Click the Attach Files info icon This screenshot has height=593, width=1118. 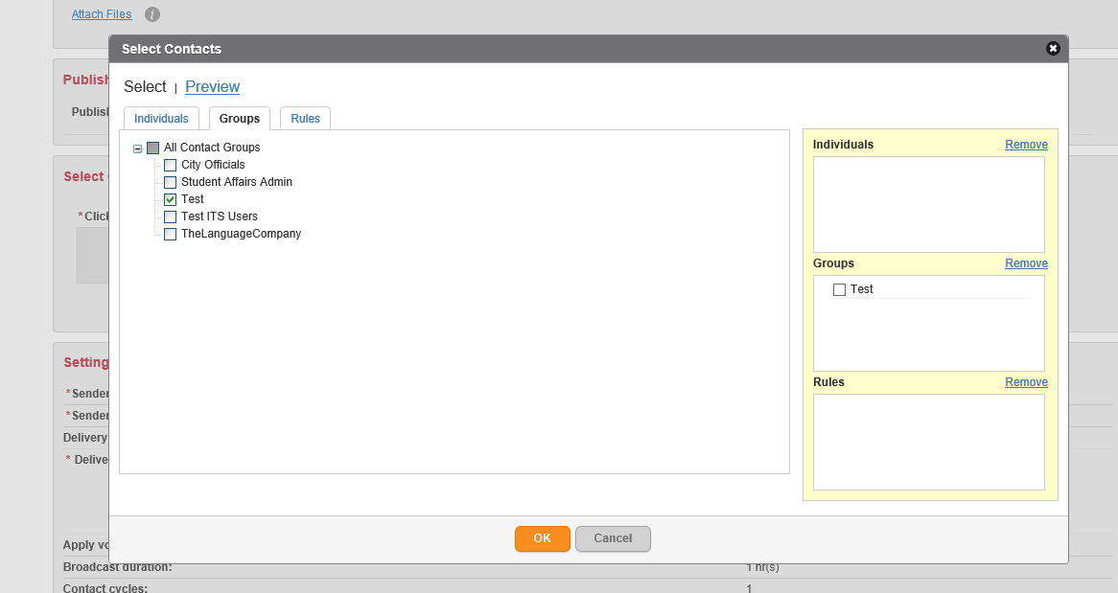151,14
